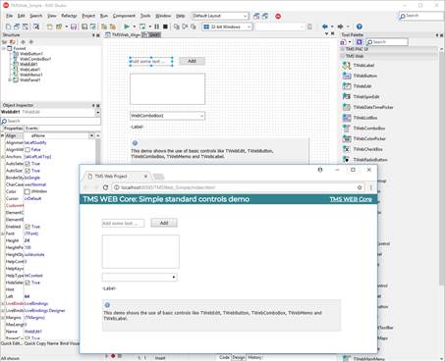Open the WebComboBox1 dropdown on design form
Image resolution: width=445 pixels, height=362 pixels.
[x=201, y=116]
